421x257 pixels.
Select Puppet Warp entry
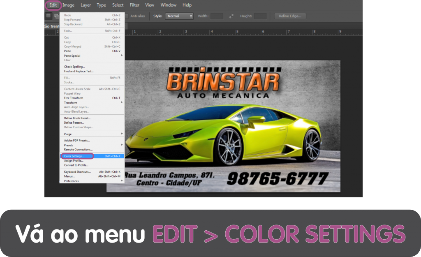click(x=92, y=93)
